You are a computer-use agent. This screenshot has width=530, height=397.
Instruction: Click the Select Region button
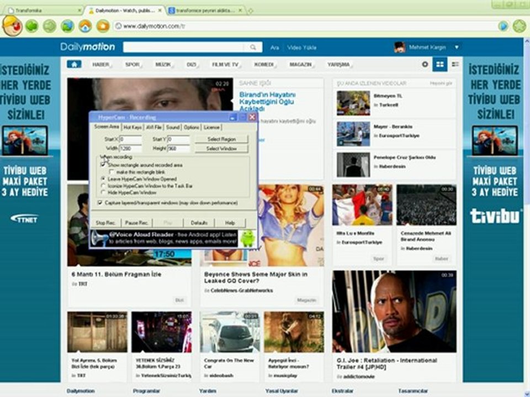(221, 139)
